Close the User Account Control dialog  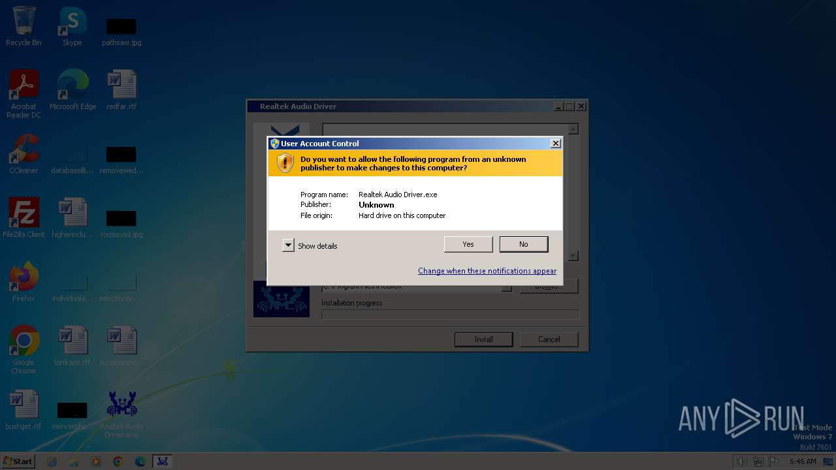[x=556, y=144]
